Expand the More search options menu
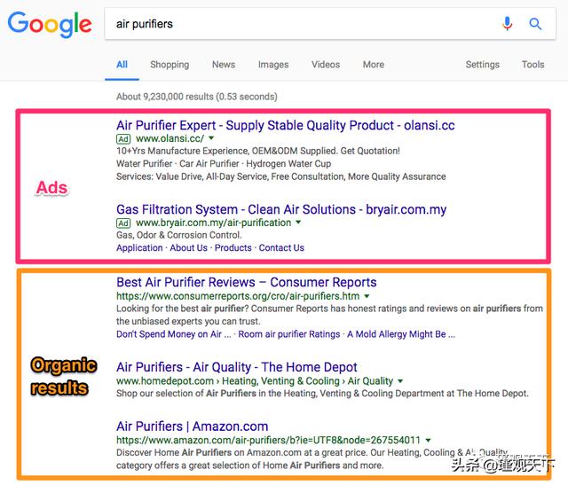 pos(374,65)
